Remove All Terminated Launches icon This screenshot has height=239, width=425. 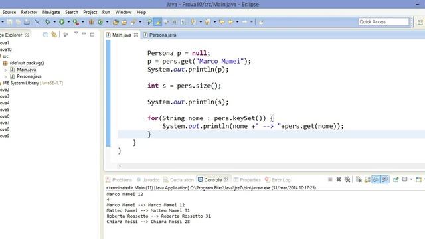pyautogui.click(x=347, y=179)
